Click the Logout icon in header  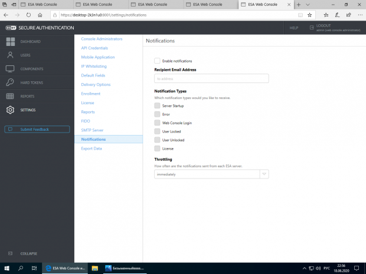point(312,28)
